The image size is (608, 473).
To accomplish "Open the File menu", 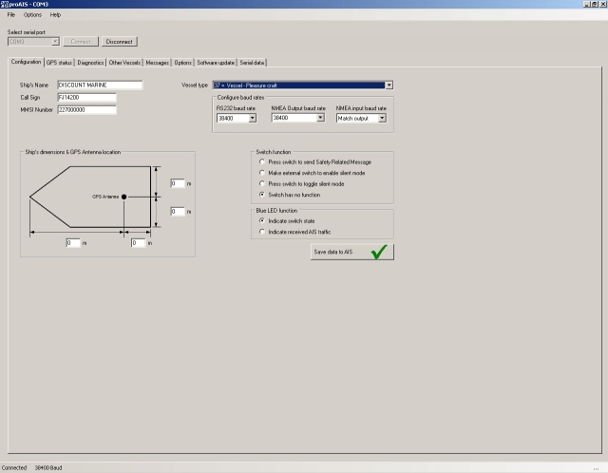I will 11,15.
